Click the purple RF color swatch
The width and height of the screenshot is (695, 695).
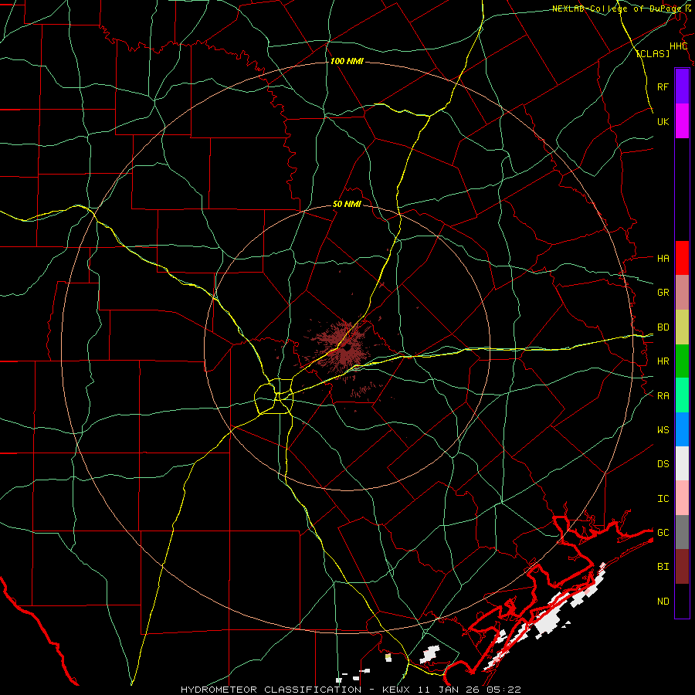pos(682,86)
